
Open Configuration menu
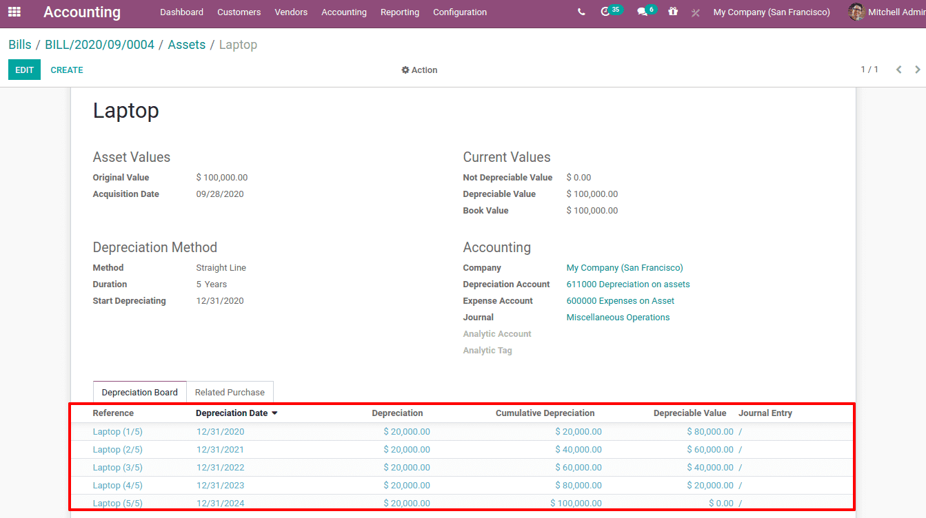point(460,12)
